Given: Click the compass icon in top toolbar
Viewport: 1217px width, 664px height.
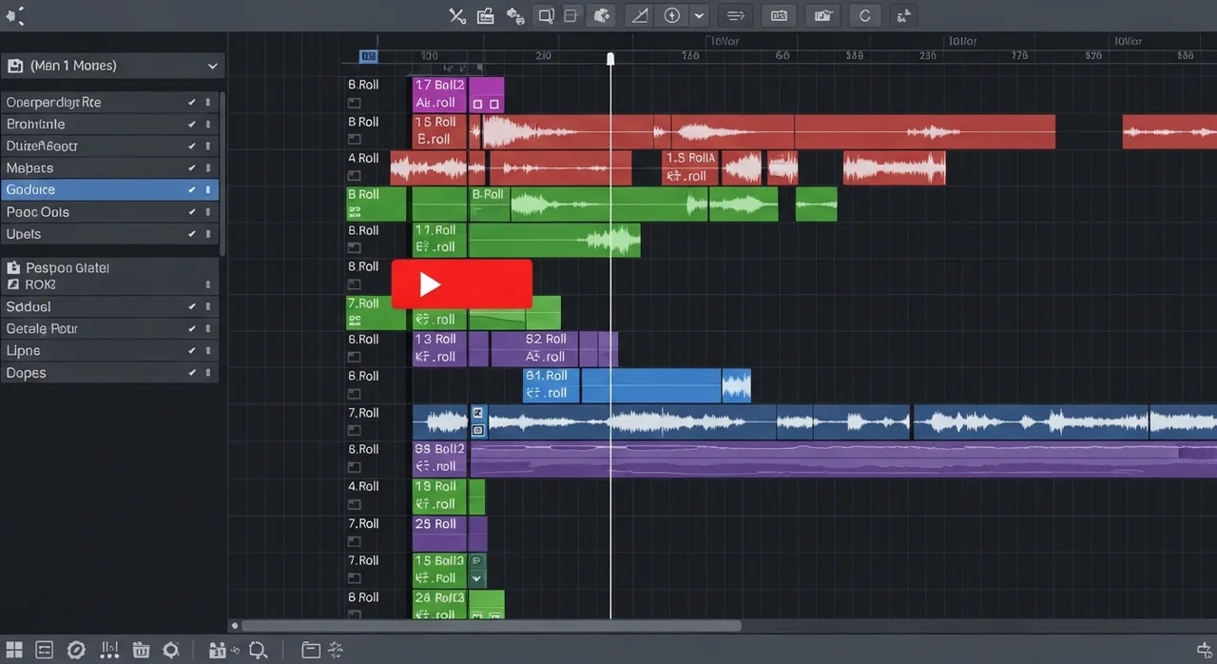Looking at the screenshot, I should point(672,15).
